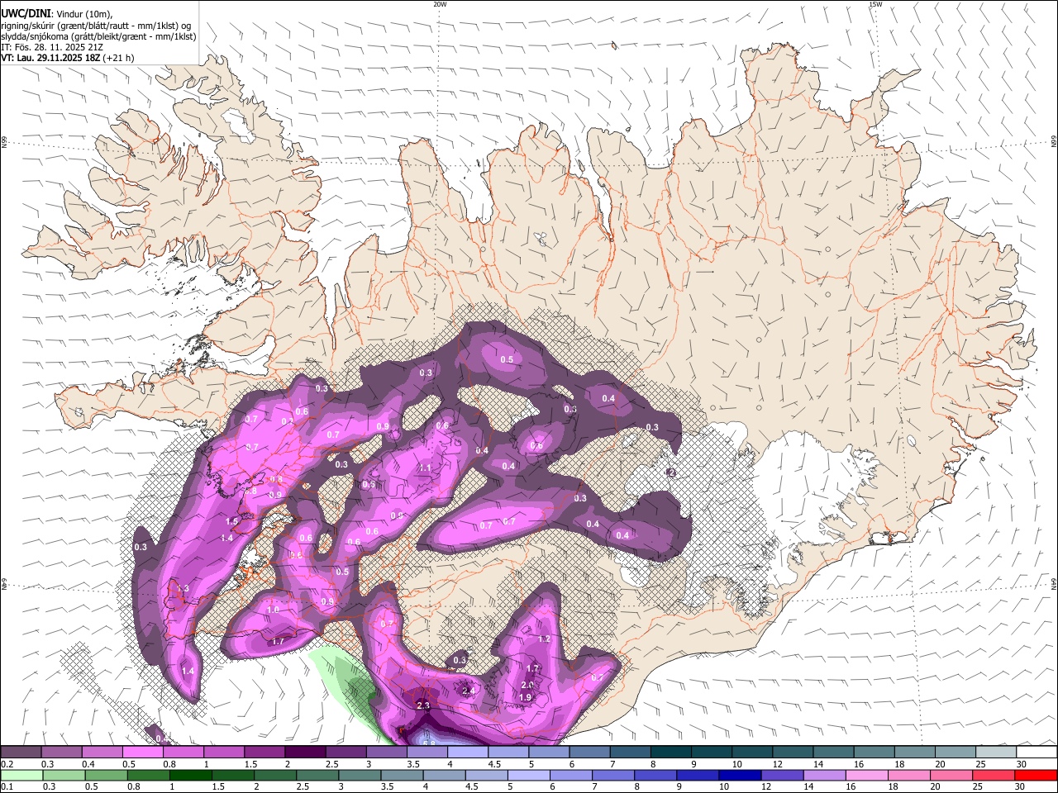The height and width of the screenshot is (793, 1058).
Task: Pick rain legend swatch between 16 and 18
Action: [867, 775]
